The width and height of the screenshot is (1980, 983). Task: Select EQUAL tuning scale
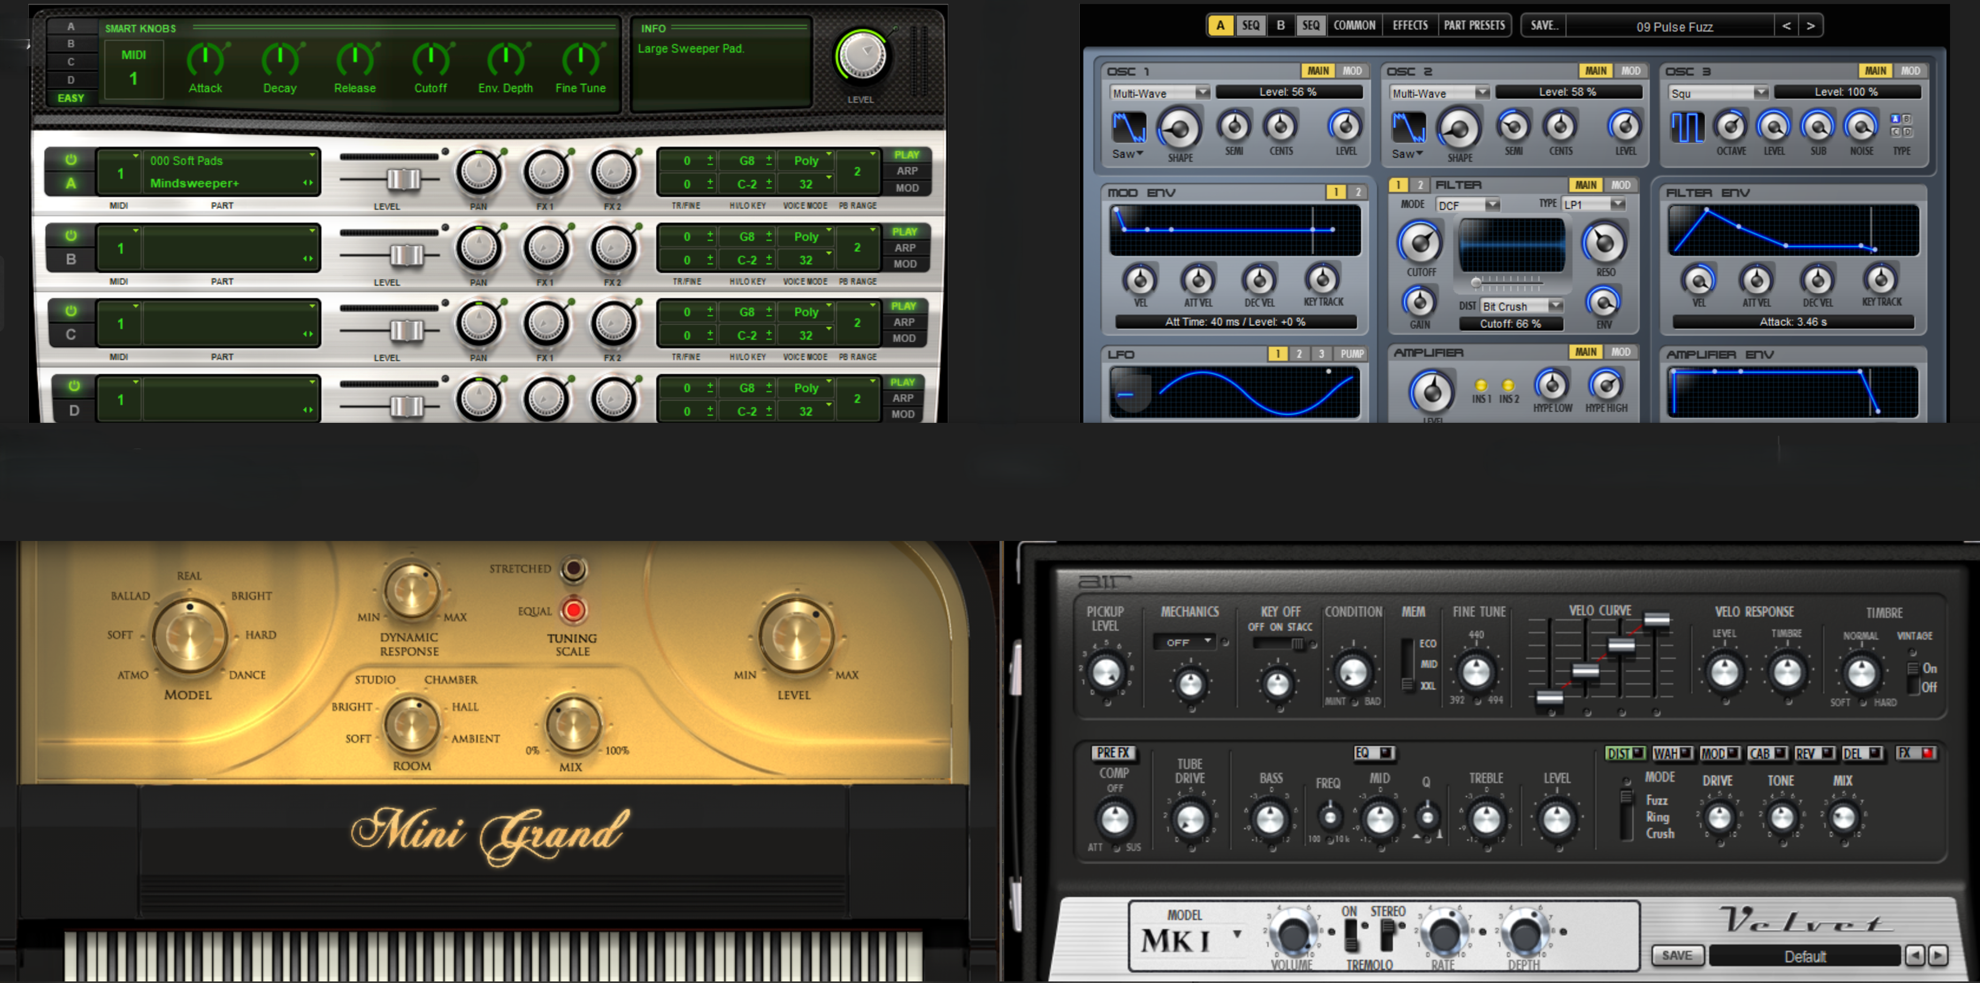[x=574, y=610]
